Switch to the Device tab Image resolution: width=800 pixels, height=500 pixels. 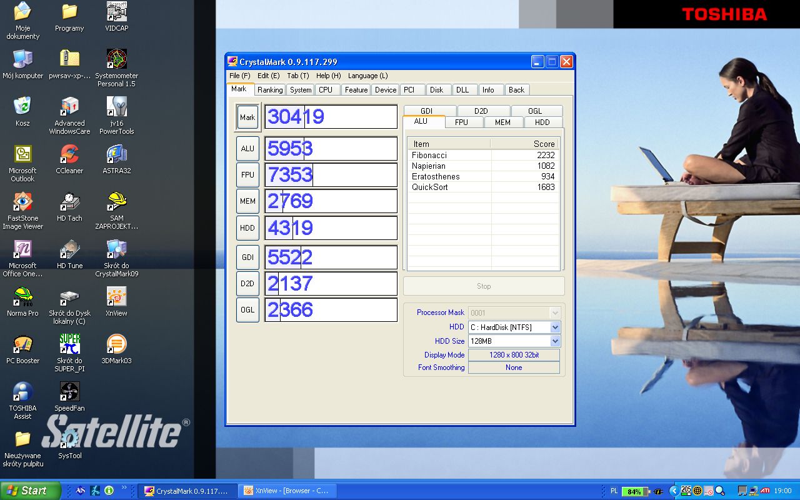386,90
